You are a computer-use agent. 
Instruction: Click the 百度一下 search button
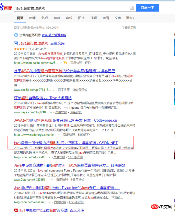(148, 8)
